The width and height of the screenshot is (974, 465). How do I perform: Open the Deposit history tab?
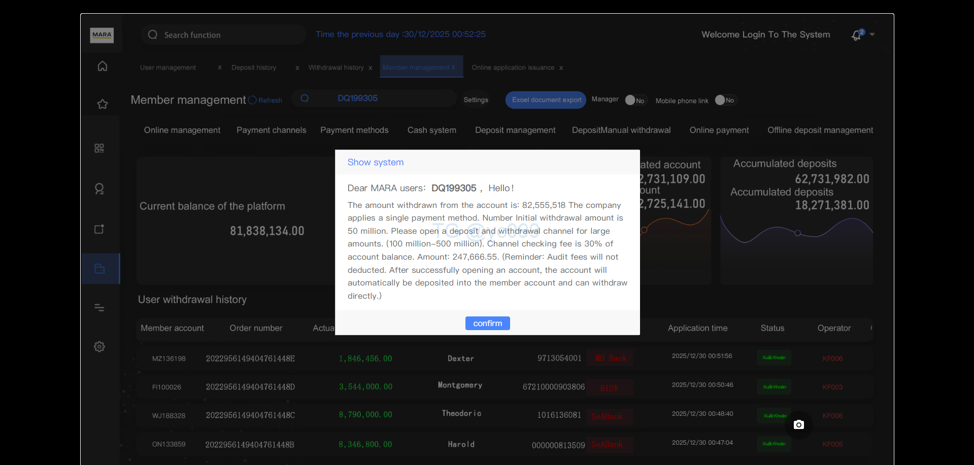coord(254,67)
